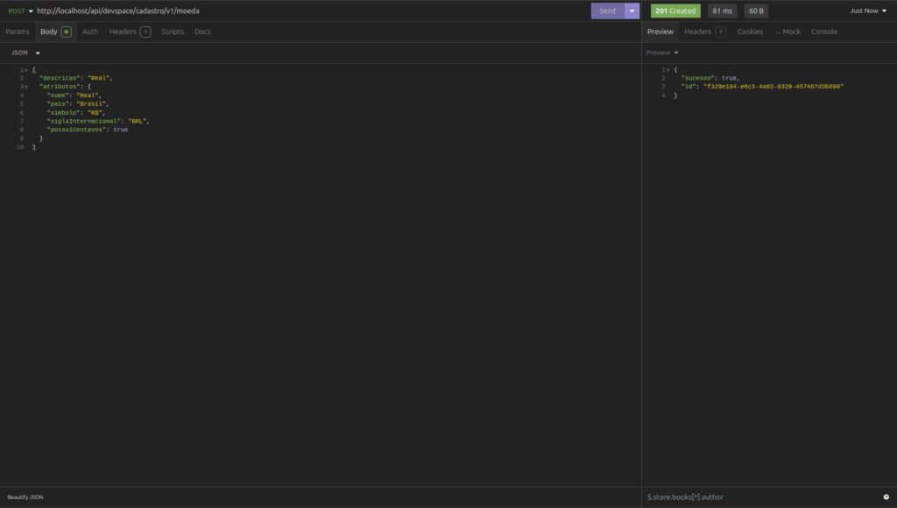Viewport: 897px width, 508px height.
Task: Collapse request body line 1 fold arrow
Action: [x=26, y=70]
